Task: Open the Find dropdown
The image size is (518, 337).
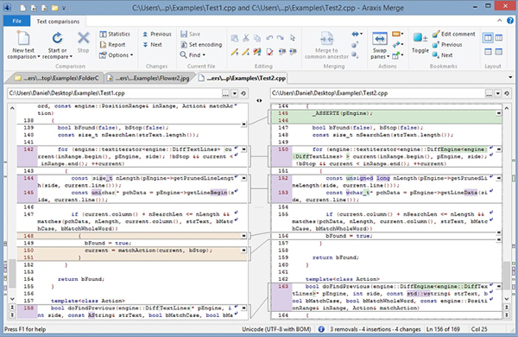Action: tap(204, 55)
